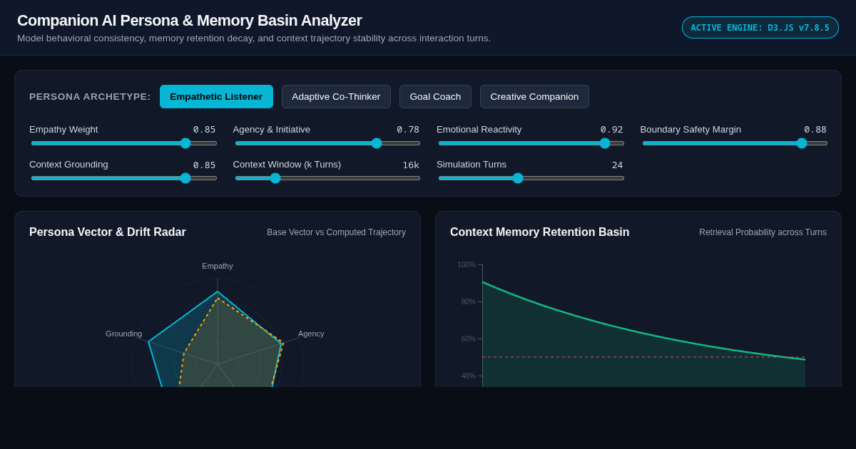Click the Simulation Turns value 24

(x=617, y=165)
